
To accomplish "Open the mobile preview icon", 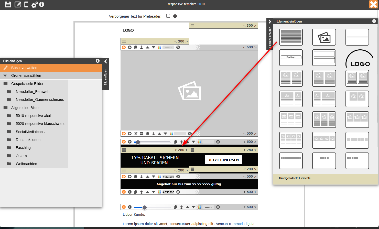I will pyautogui.click(x=26, y=4).
